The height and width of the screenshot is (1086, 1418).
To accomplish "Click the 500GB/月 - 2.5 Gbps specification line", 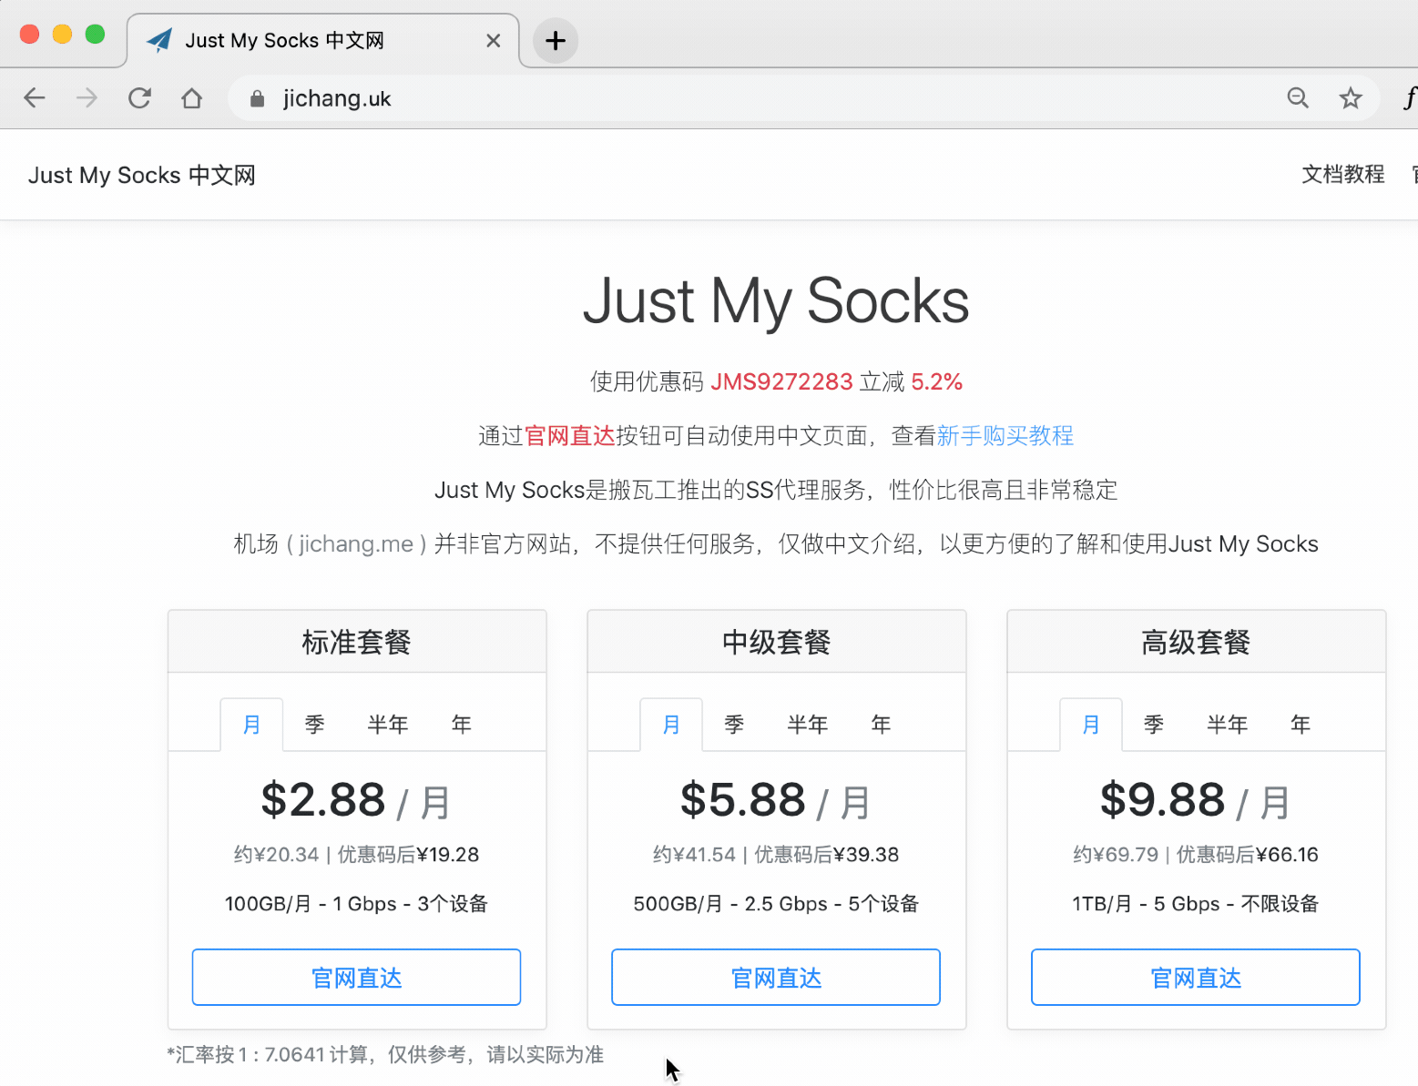I will pos(776,903).
